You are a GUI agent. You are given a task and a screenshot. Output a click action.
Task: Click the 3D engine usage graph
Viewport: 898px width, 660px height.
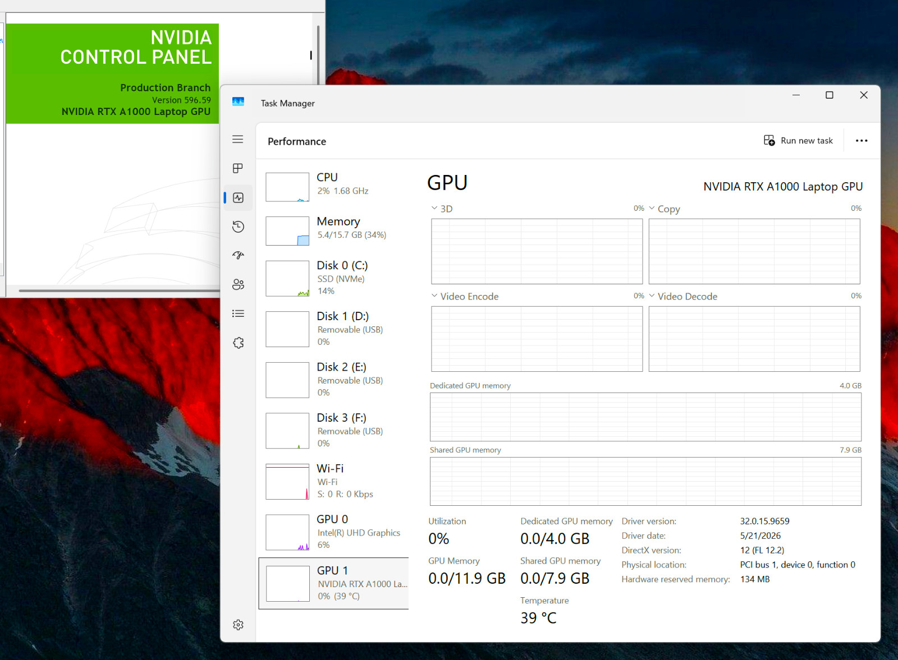[537, 251]
